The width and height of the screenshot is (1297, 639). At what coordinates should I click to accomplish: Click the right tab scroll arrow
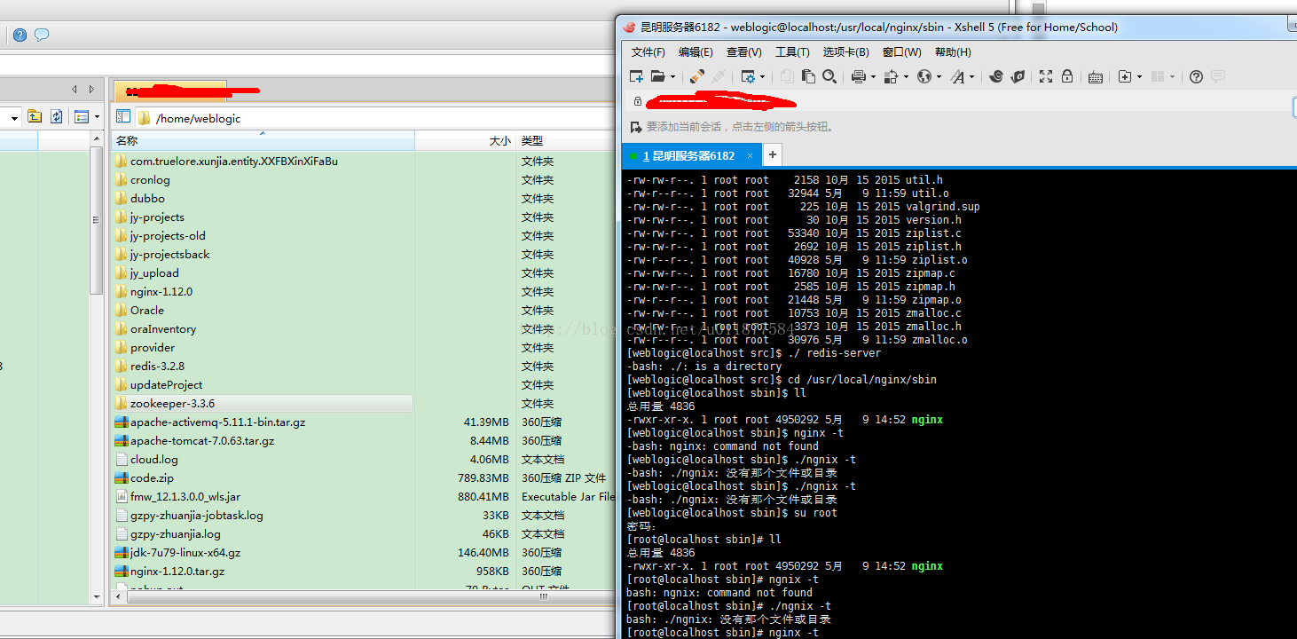[x=91, y=89]
